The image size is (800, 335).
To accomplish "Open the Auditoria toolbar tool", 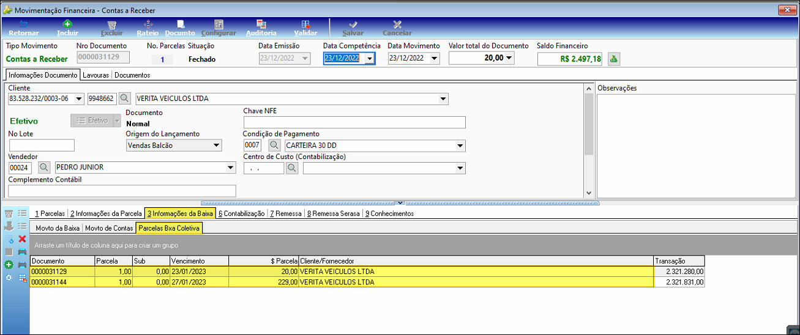I will tap(261, 28).
